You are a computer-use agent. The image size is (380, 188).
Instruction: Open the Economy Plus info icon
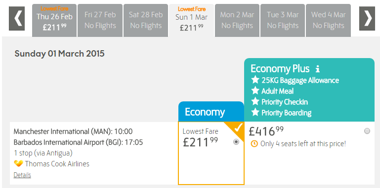click(x=318, y=69)
